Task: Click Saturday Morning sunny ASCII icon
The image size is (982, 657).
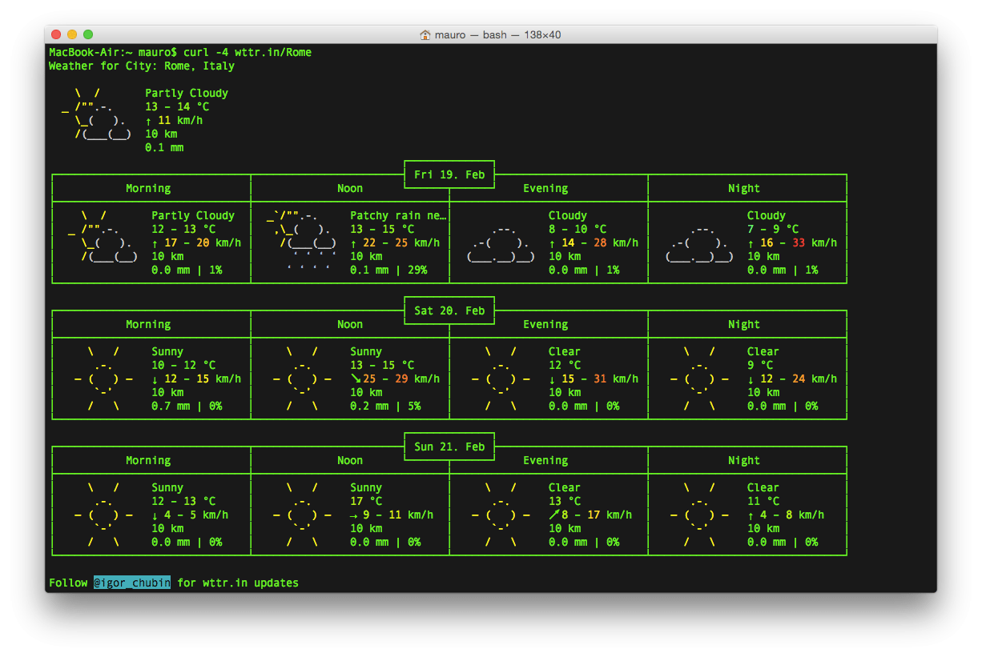Action: [x=103, y=379]
